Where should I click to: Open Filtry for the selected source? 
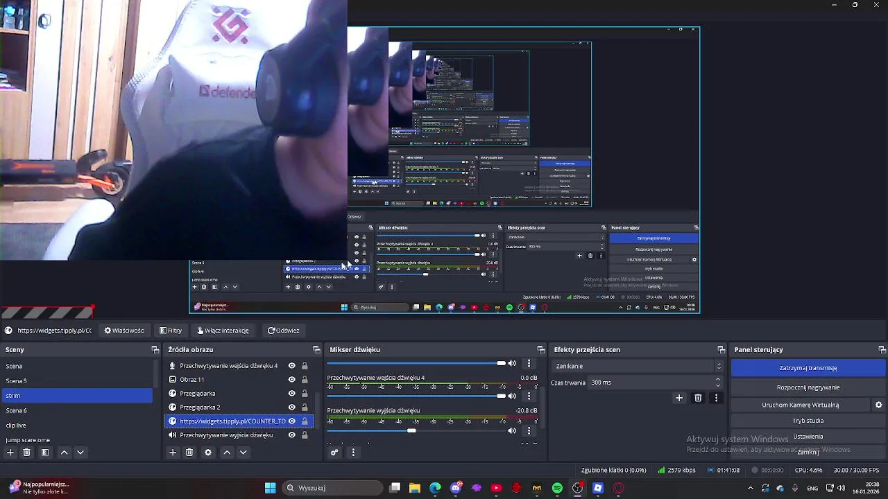coord(171,331)
